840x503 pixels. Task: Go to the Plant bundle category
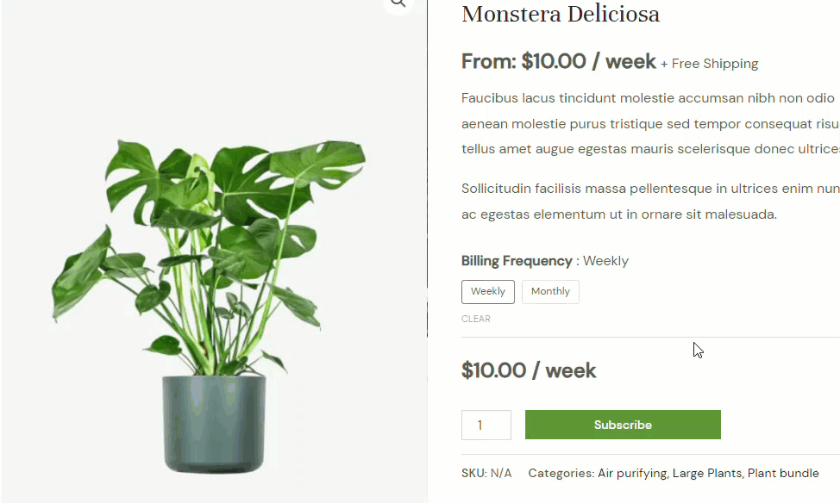[783, 473]
